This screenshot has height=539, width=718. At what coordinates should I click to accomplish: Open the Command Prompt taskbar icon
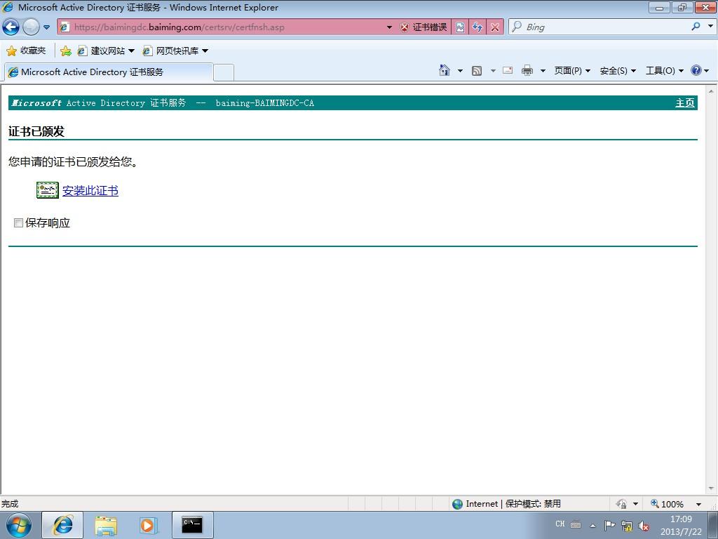point(192,525)
